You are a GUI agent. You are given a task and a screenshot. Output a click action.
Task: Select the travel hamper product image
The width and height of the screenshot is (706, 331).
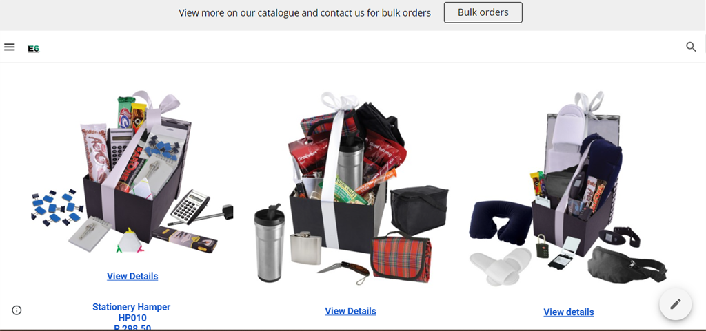[x=568, y=189]
